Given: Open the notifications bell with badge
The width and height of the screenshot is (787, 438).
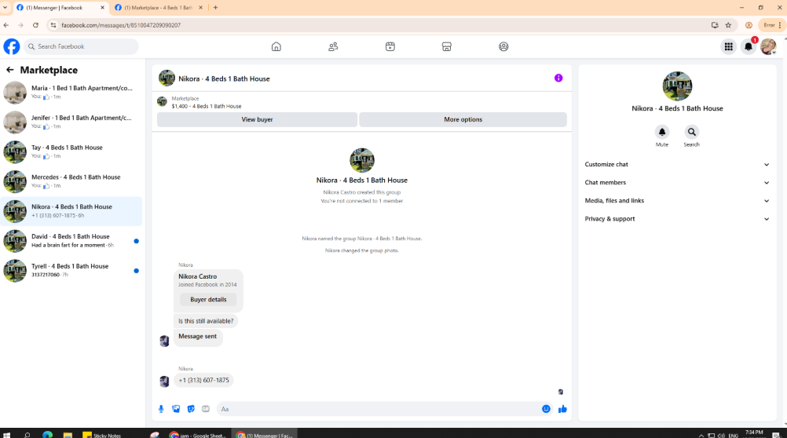Looking at the screenshot, I should (749, 46).
